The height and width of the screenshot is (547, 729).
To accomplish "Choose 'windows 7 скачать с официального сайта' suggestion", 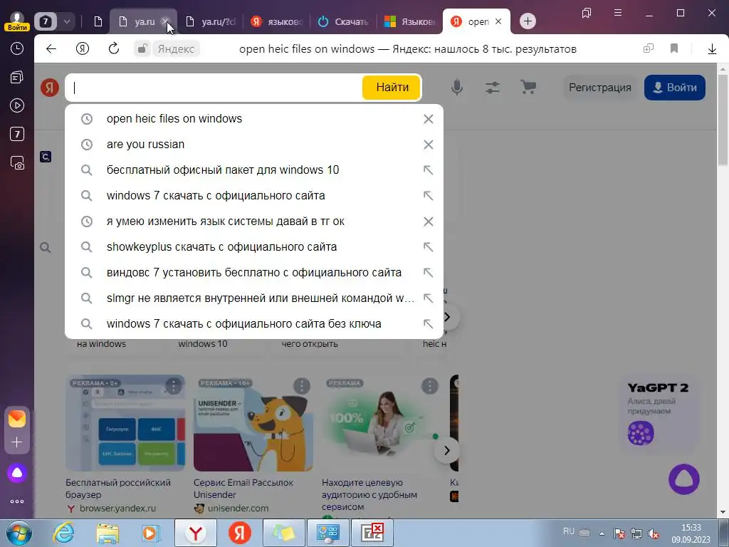I will coord(216,196).
